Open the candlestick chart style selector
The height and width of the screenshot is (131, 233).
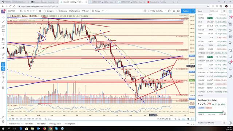[40, 11]
